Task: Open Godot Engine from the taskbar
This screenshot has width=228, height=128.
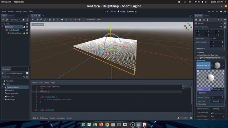Action: click(x=139, y=124)
